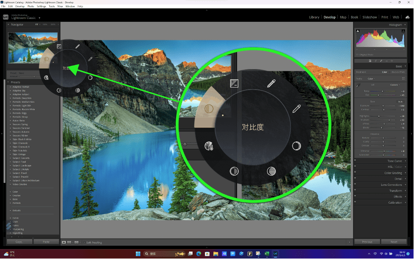This screenshot has width=414, height=259.
Task: Toggle the Color Grading panel on/off switch
Action: tap(355, 172)
